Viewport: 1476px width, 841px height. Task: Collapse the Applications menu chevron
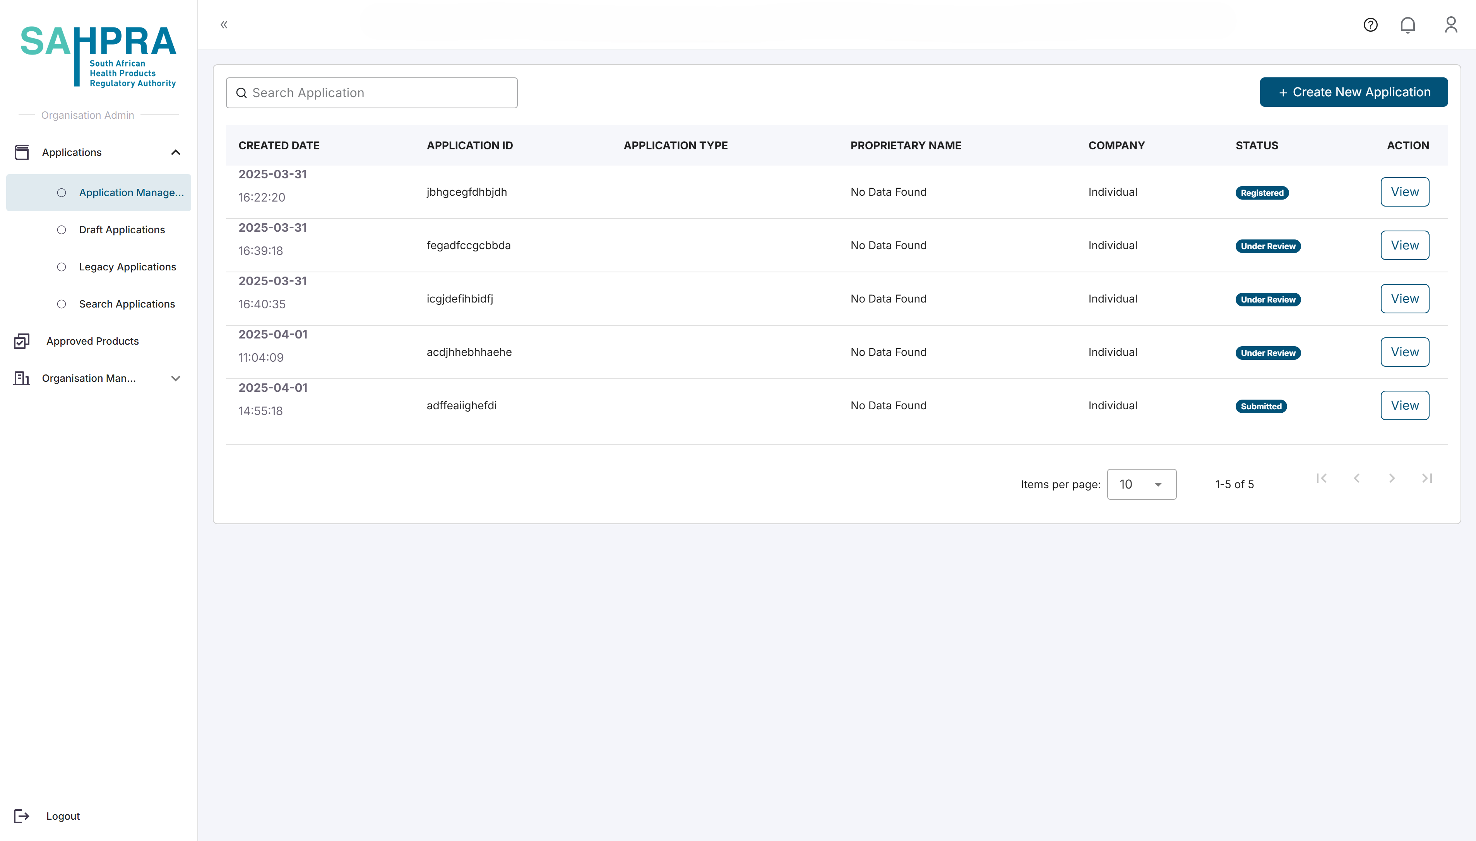tap(176, 152)
